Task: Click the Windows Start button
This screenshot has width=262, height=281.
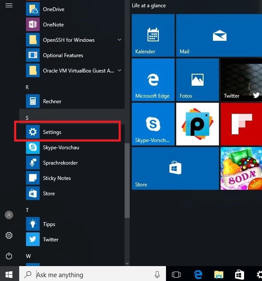Action: (9, 274)
